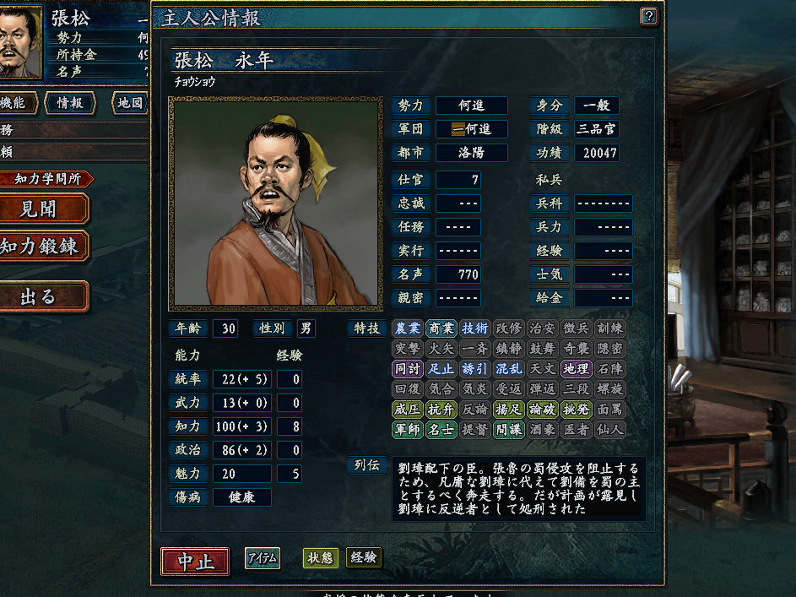Select the 商業 skill badge
This screenshot has height=597, width=796.
coord(441,328)
